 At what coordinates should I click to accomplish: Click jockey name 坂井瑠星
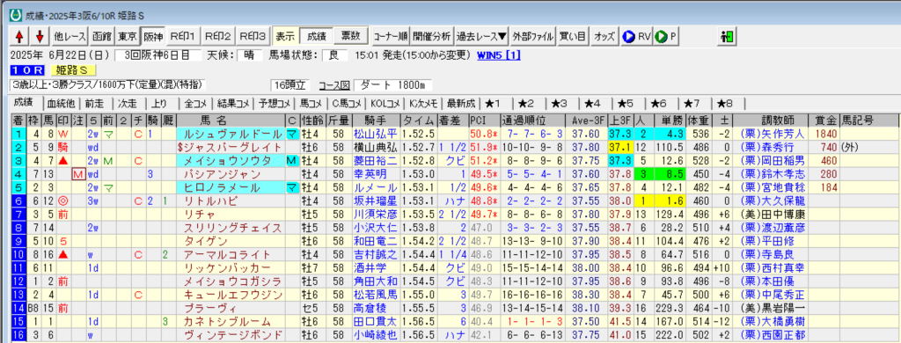[x=374, y=201]
